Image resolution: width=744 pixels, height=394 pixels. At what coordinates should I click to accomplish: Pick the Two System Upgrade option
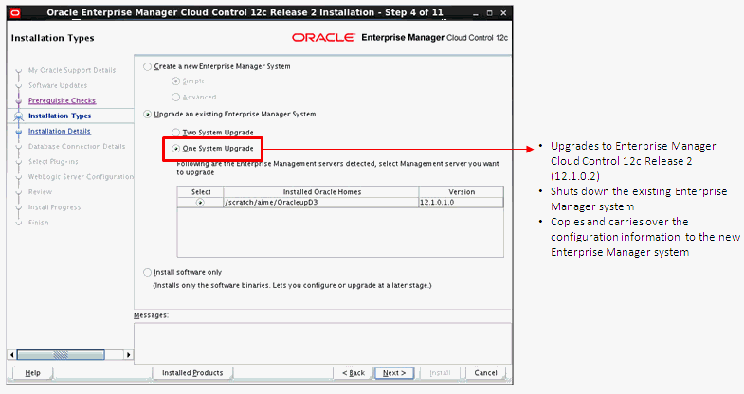(x=176, y=133)
